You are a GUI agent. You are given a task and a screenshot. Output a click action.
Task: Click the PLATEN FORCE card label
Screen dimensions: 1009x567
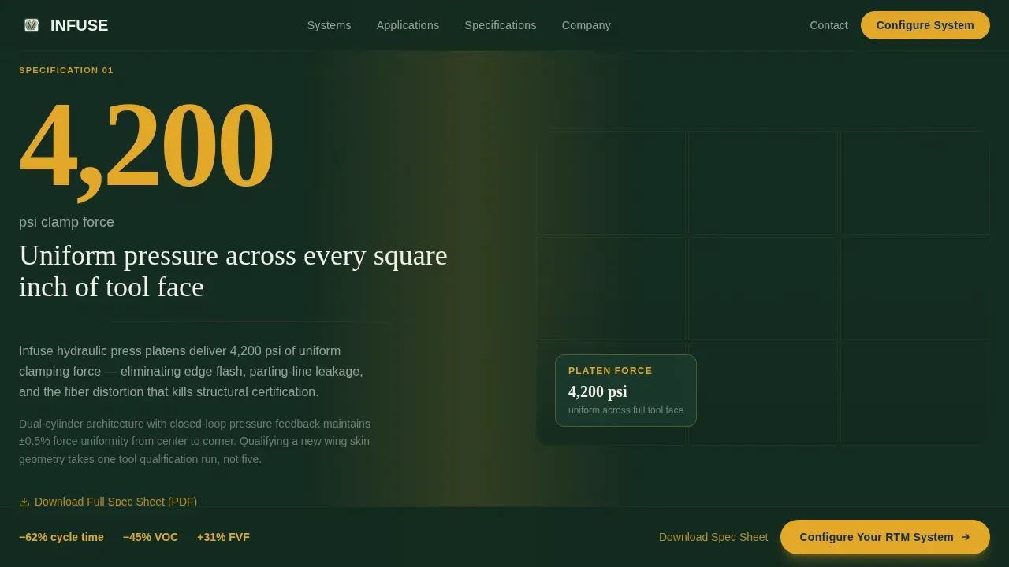pyautogui.click(x=610, y=371)
